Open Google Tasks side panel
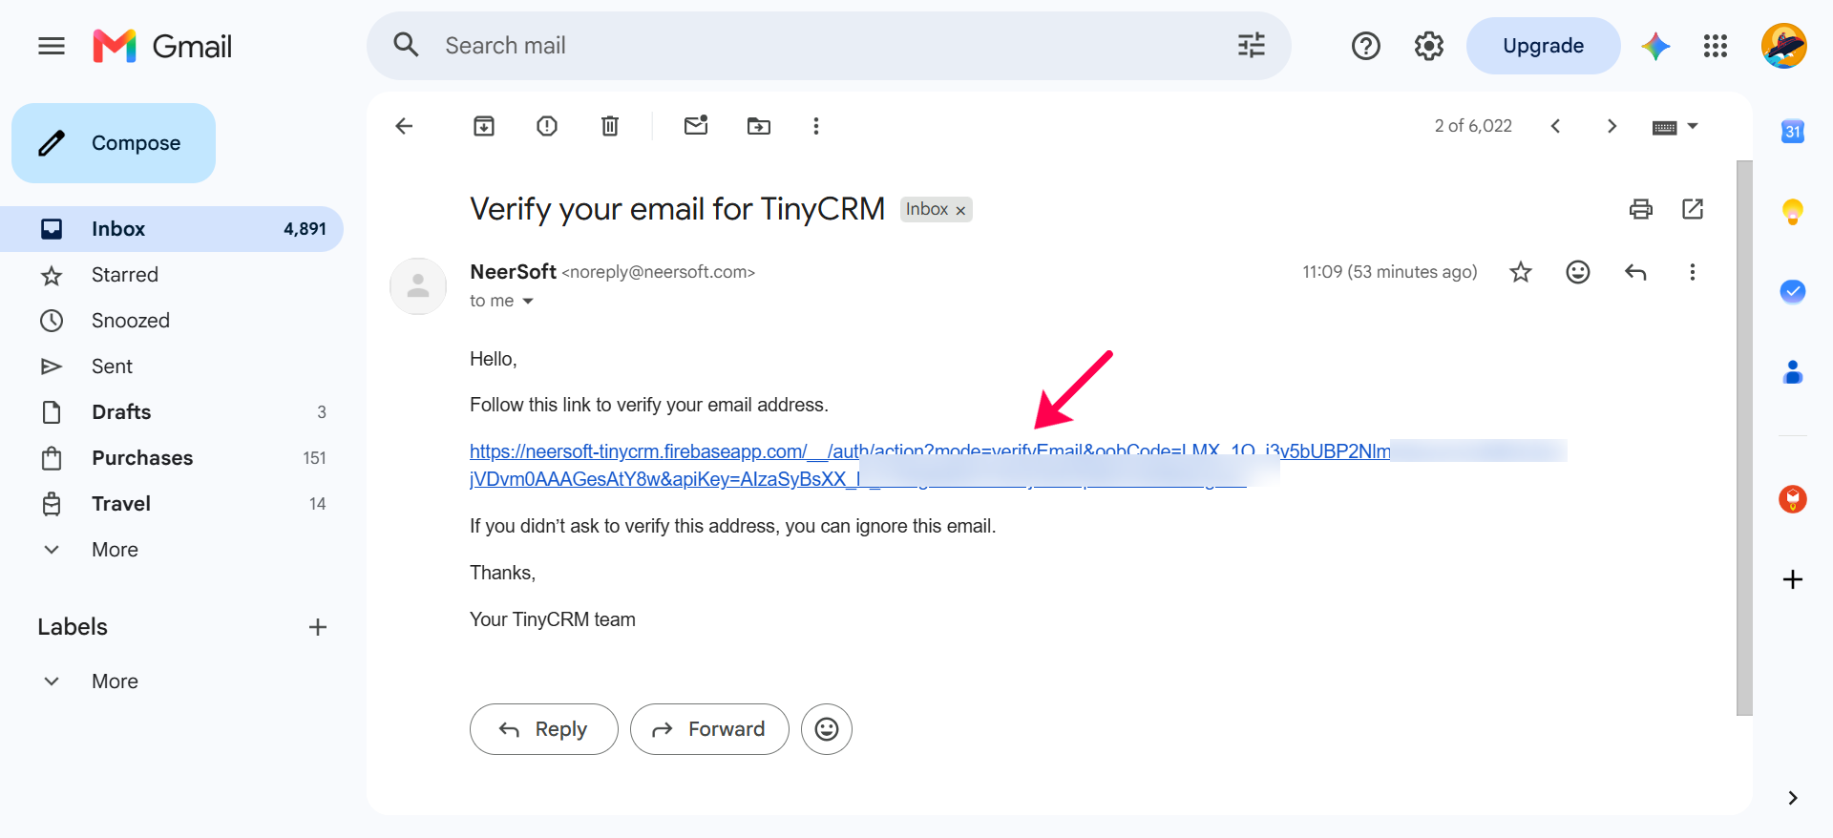This screenshot has width=1833, height=838. [x=1793, y=291]
